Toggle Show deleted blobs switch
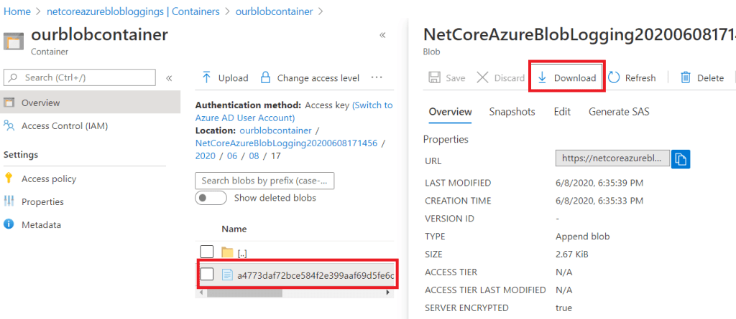The width and height of the screenshot is (736, 319). (211, 198)
